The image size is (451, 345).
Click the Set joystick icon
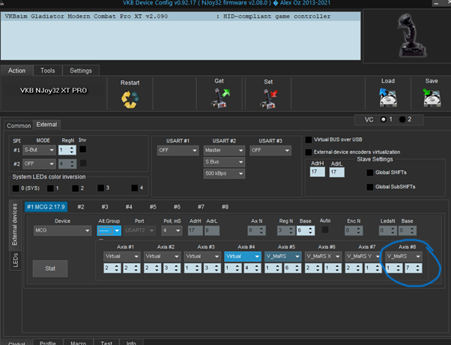[x=269, y=99]
